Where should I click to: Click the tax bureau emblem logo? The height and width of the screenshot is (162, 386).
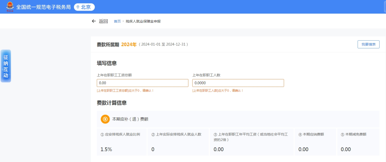[10, 7]
